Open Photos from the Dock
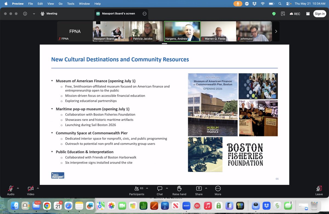This screenshot has height=214, width=329. click(x=111, y=205)
